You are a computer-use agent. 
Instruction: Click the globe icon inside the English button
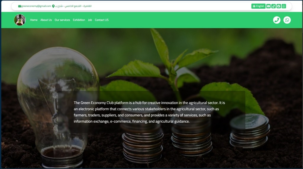click(254, 6)
